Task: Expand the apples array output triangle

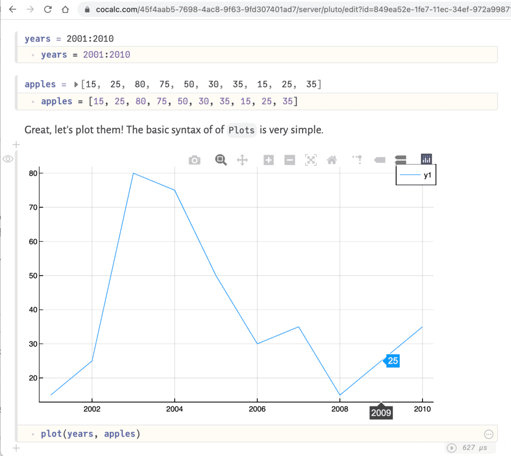Action: coord(77,84)
